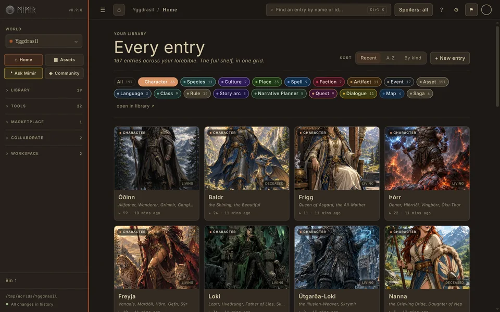Select the All filter chip

click(x=124, y=82)
